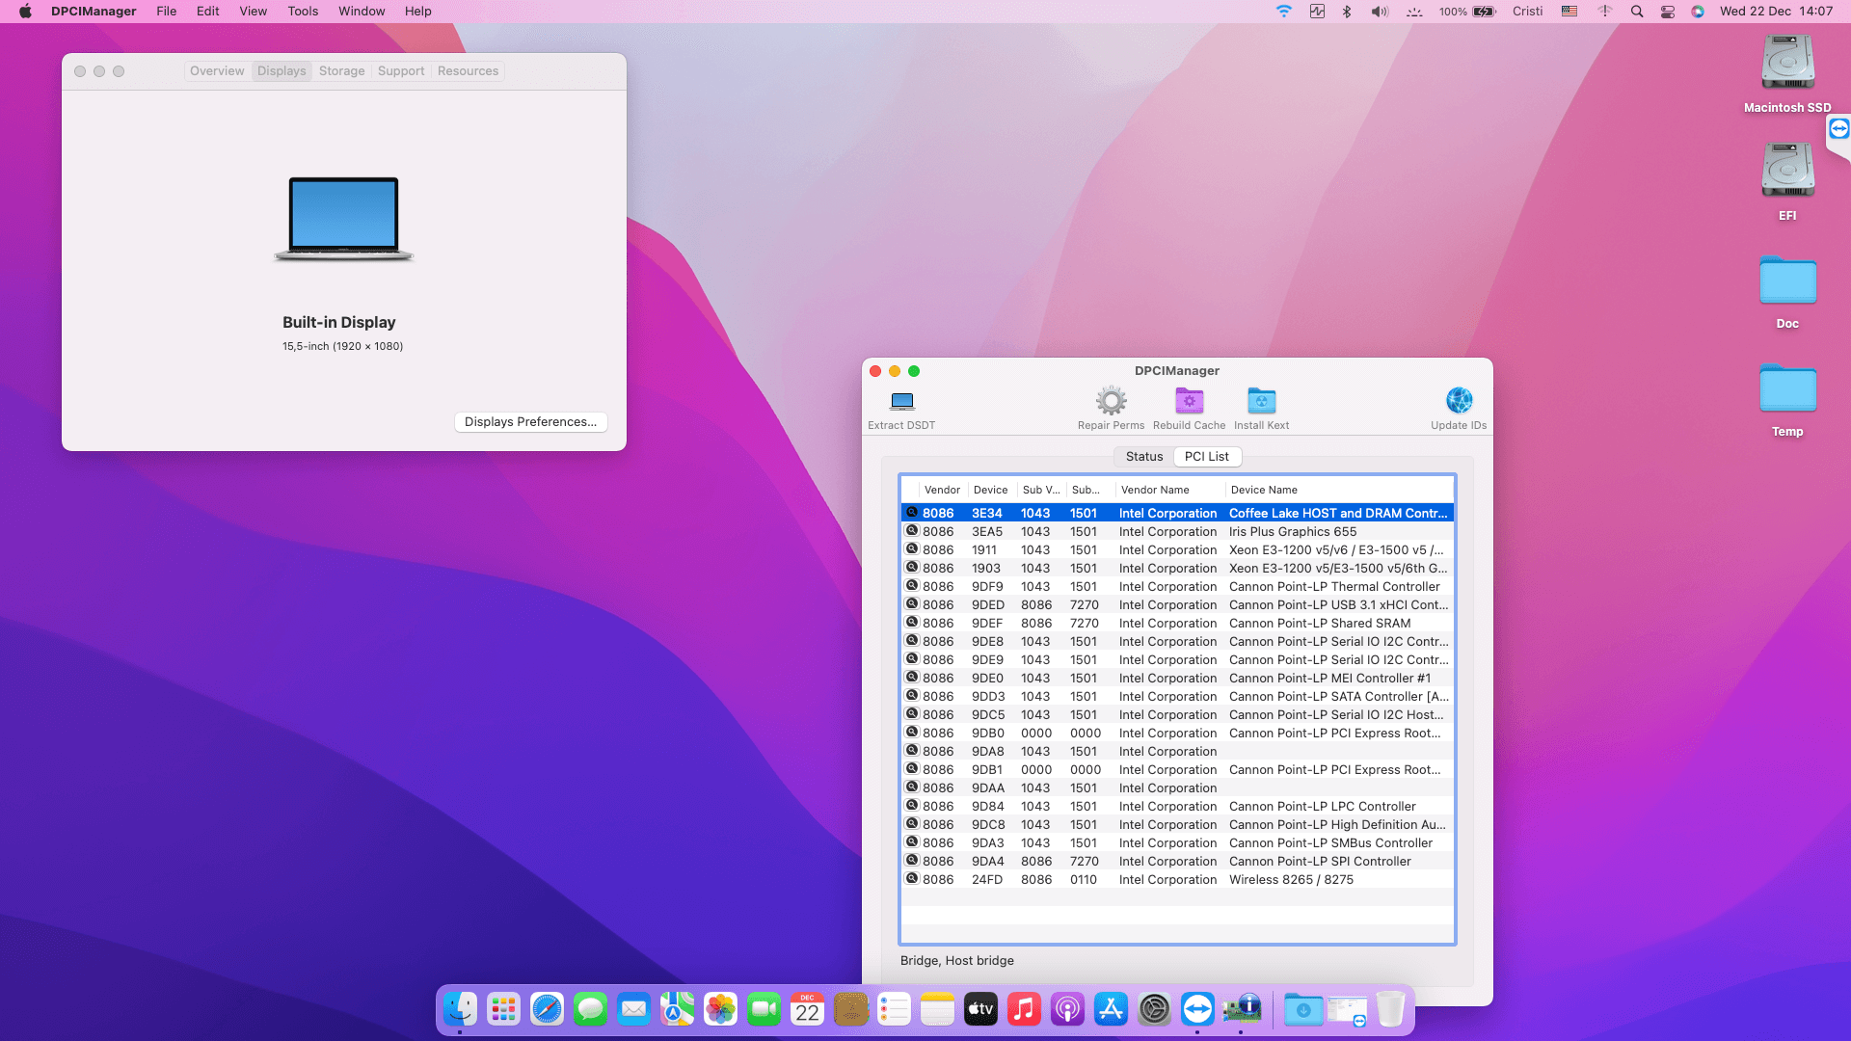The width and height of the screenshot is (1851, 1041).
Task: Open the Tools menu
Action: pos(303,12)
